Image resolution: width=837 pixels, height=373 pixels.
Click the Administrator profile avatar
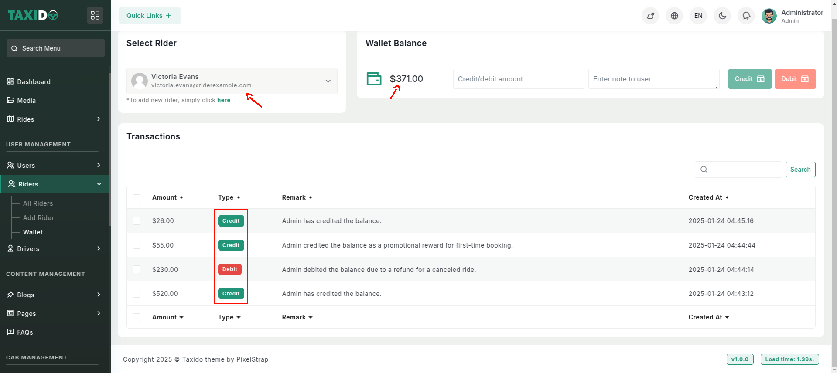pyautogui.click(x=769, y=16)
